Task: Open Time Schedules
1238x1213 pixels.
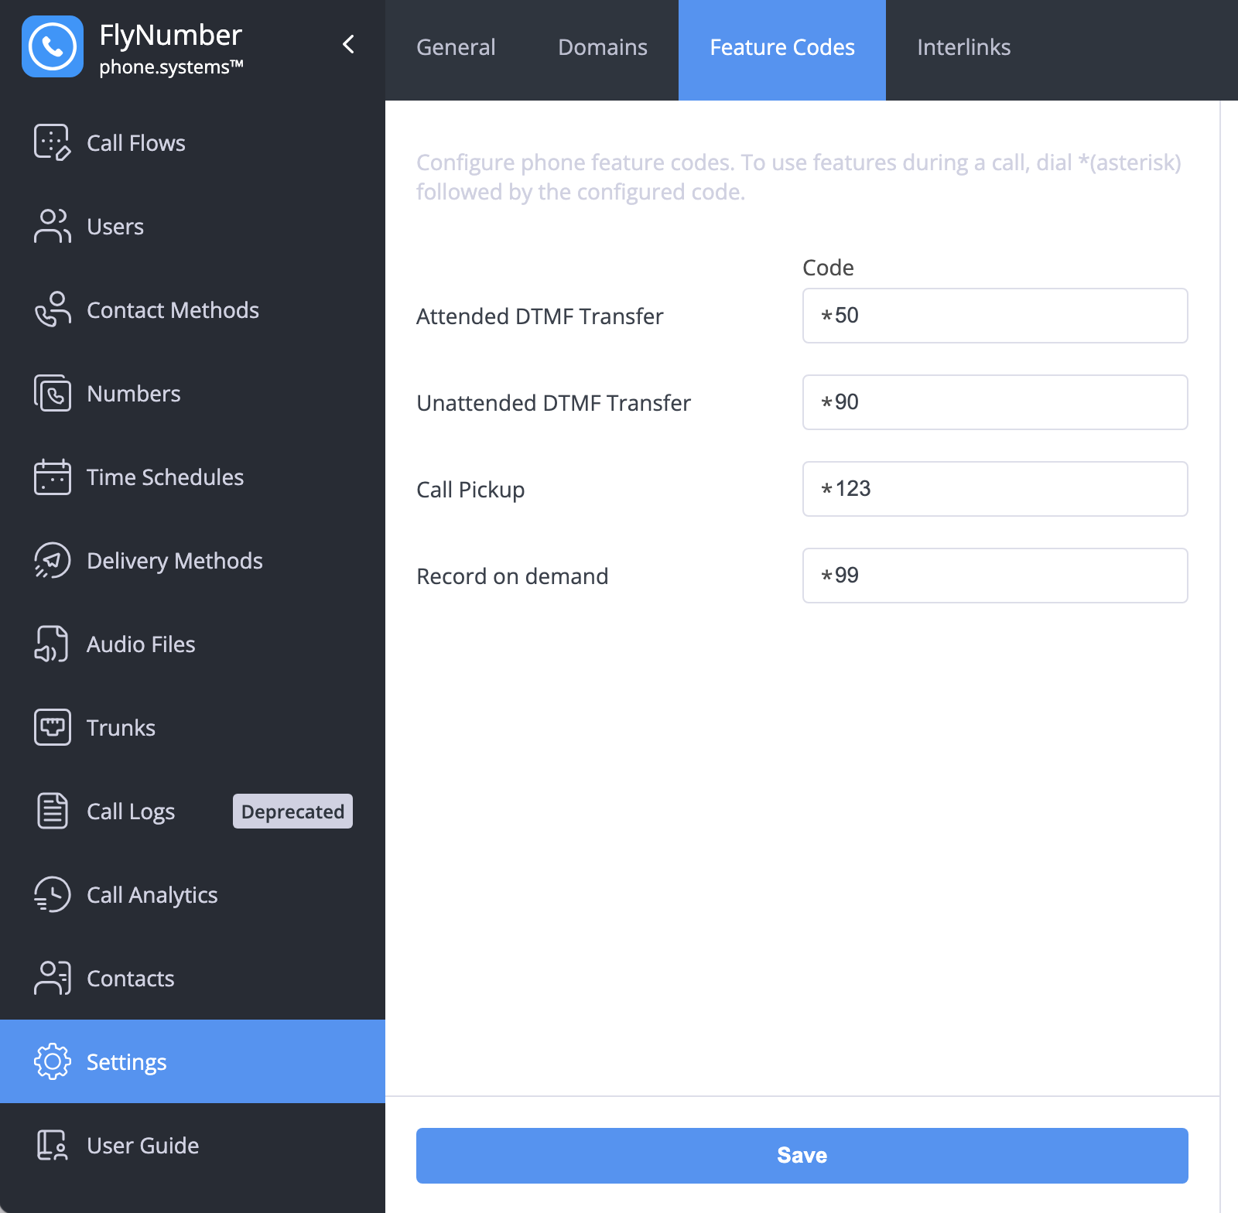Action: (166, 477)
